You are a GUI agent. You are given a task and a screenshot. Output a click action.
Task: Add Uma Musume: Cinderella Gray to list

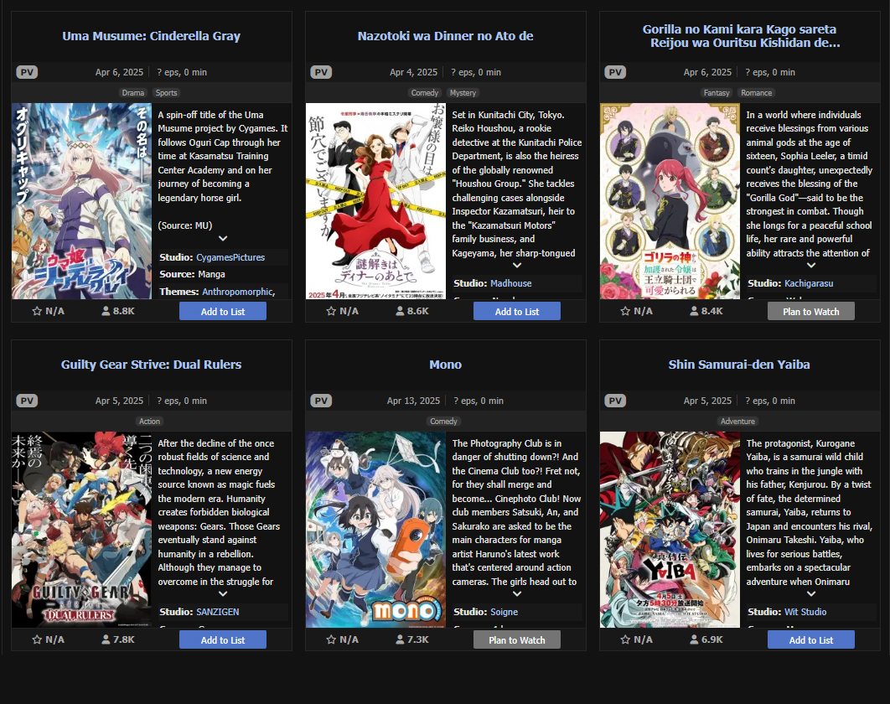click(x=223, y=311)
